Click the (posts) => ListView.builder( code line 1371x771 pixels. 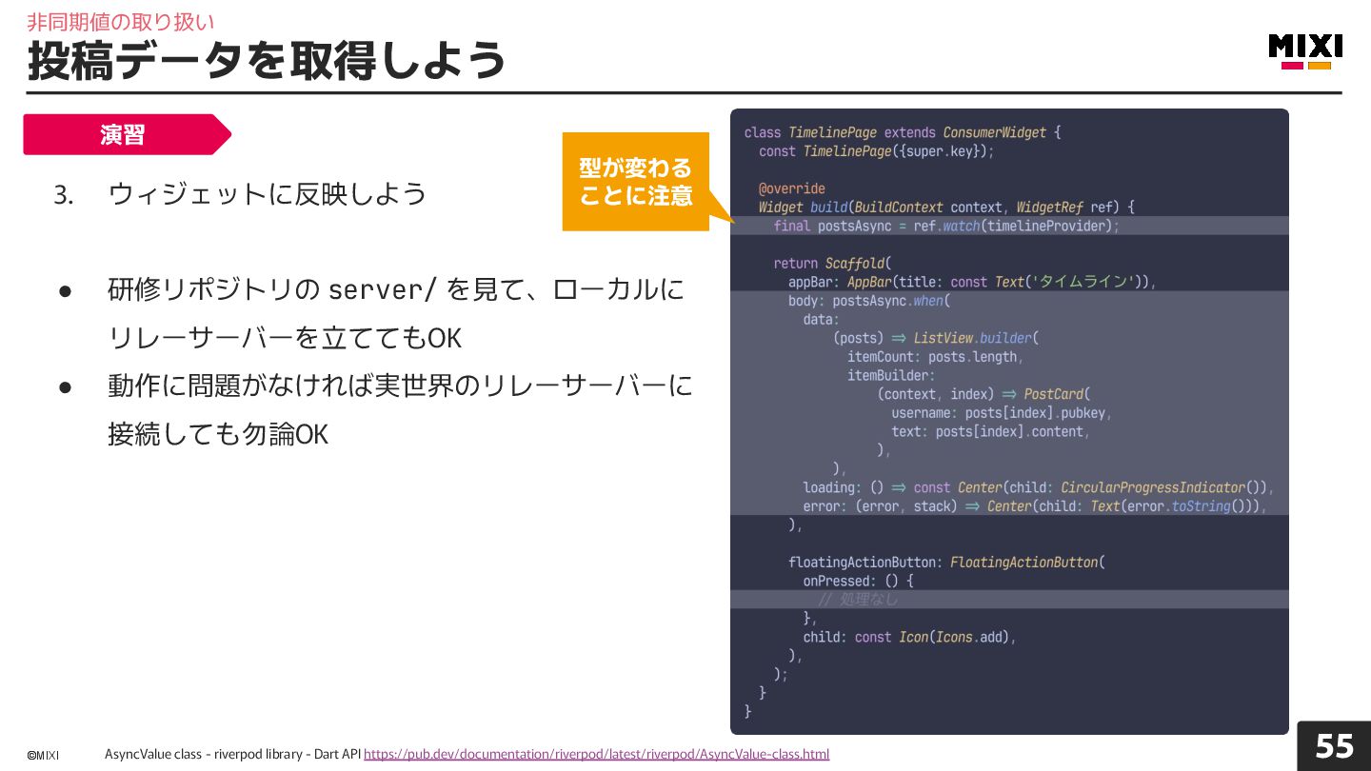click(936, 338)
